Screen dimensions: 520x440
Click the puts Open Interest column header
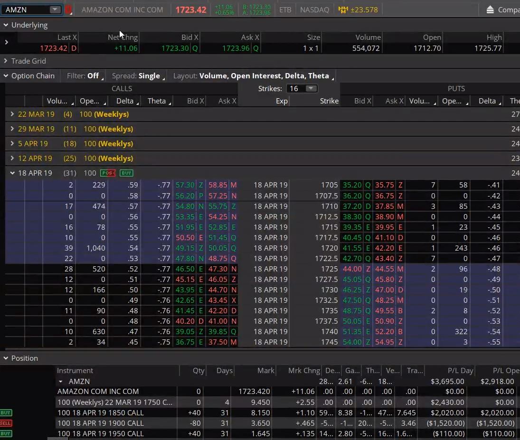tap(454, 101)
